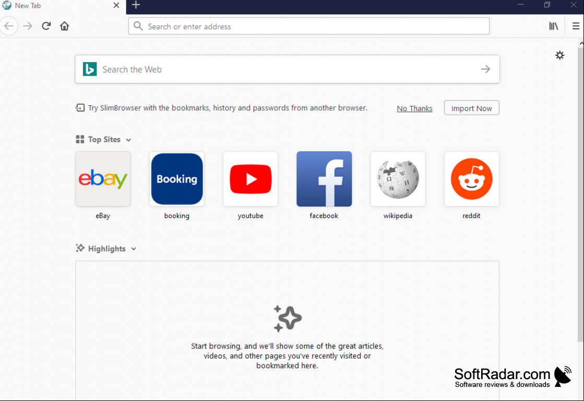Go forward using the forward arrow button
The image size is (584, 401).
coord(28,26)
